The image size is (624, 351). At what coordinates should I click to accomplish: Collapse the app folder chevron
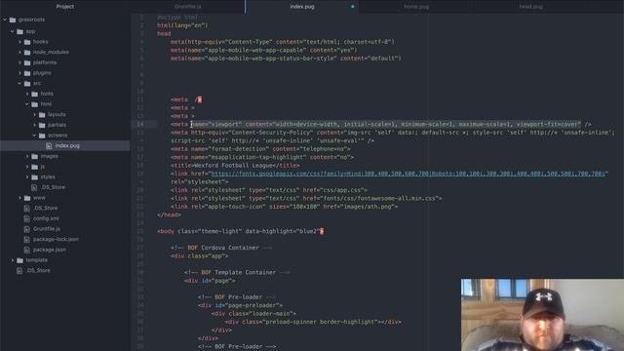click(13, 31)
